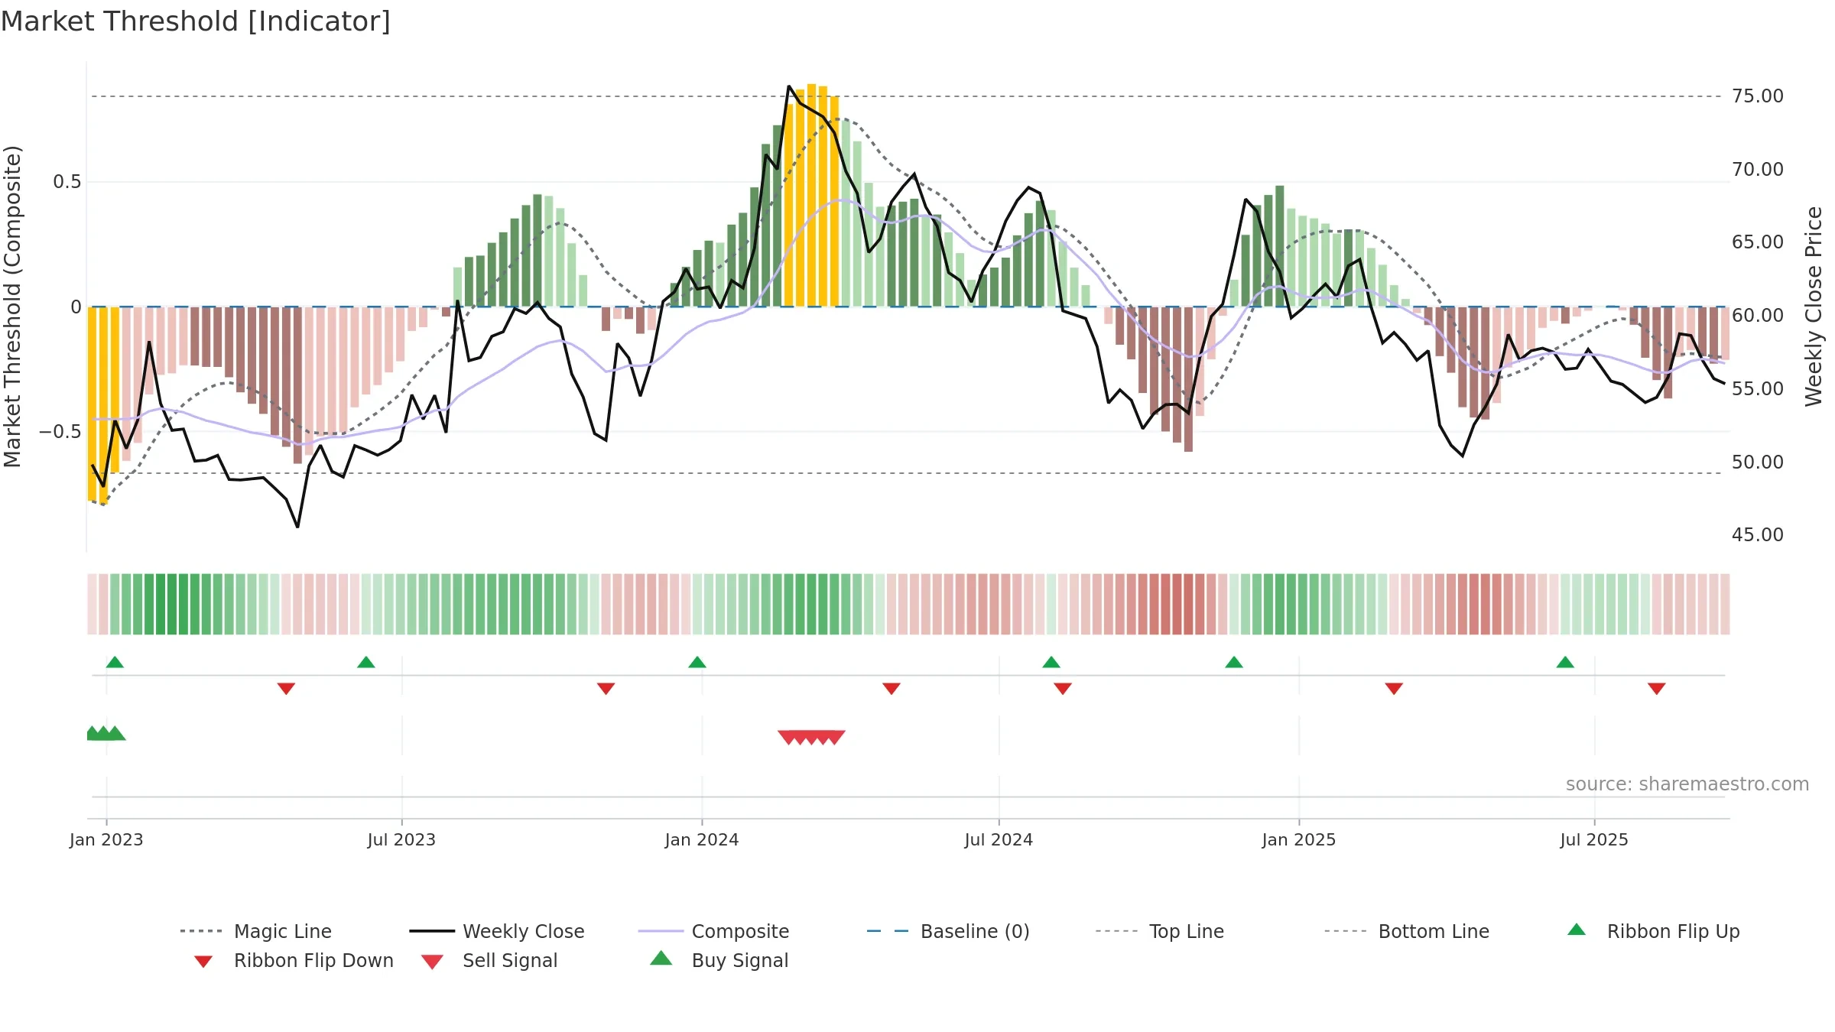This screenshot has height=1032, width=1835.
Task: Click the Jul 2024 x-axis label
Action: pyautogui.click(x=999, y=839)
